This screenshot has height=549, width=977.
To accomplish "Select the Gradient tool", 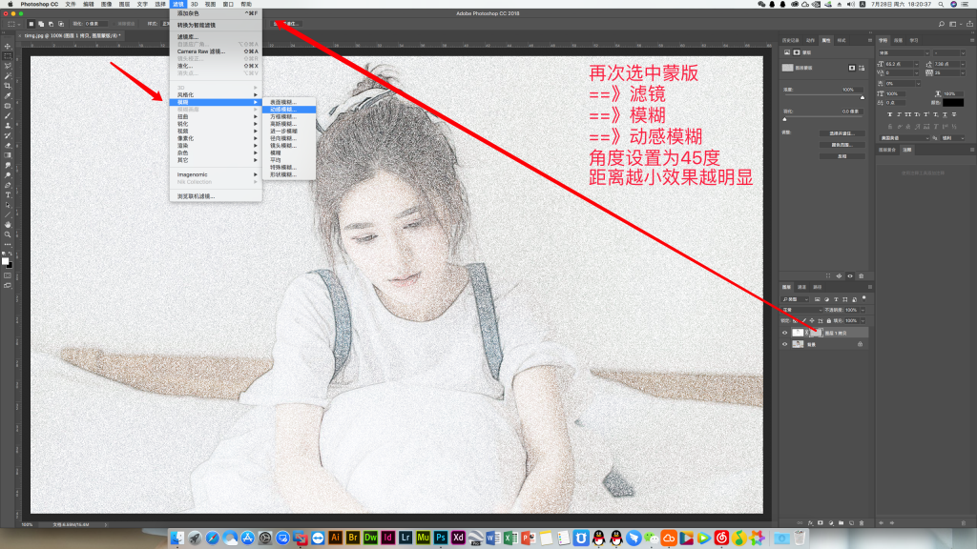I will (x=8, y=155).
